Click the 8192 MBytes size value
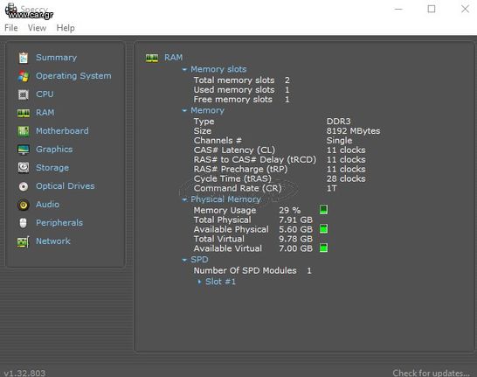 pos(353,131)
